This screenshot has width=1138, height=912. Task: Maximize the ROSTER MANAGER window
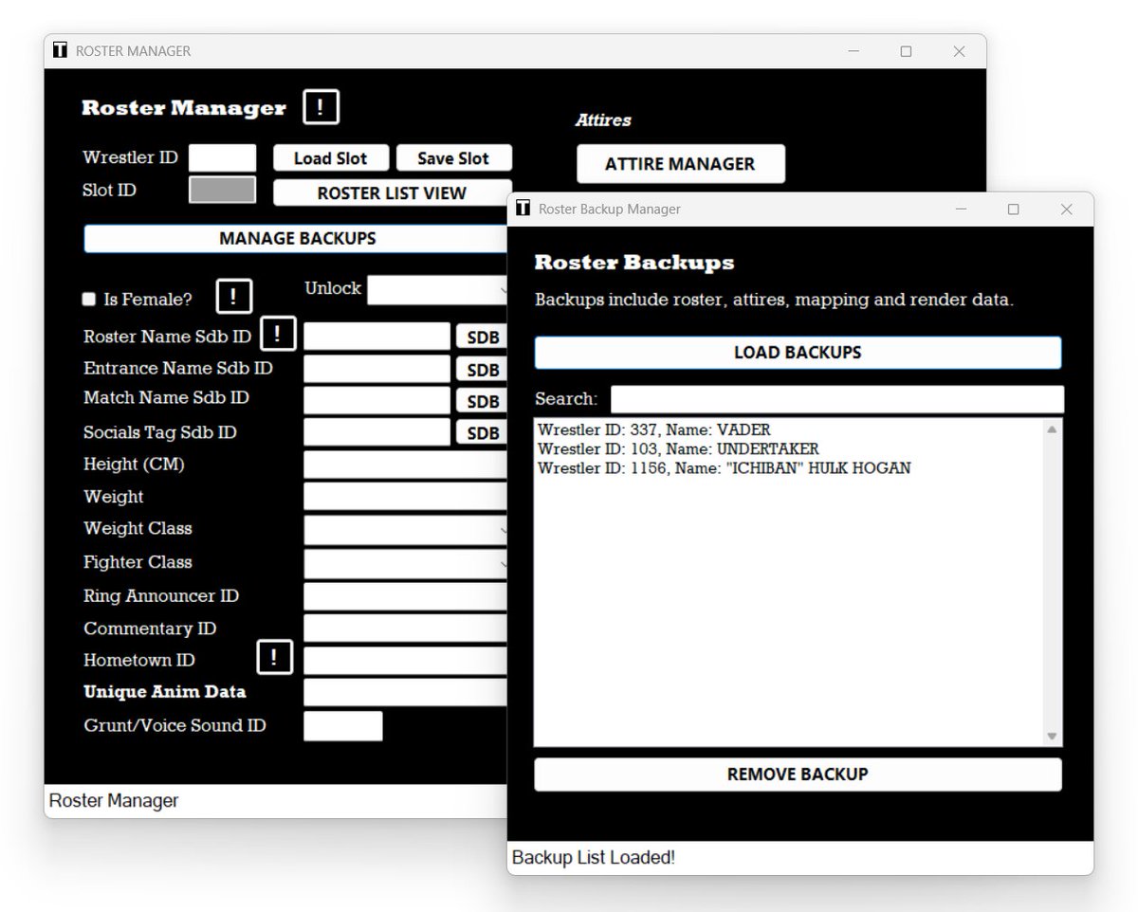coord(906,51)
